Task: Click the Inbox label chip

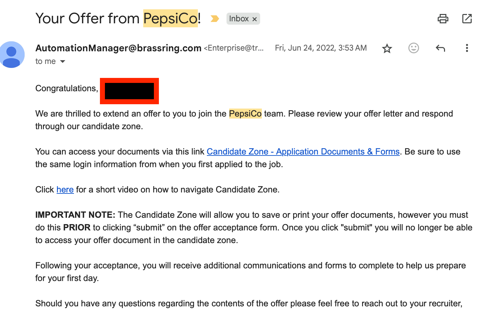Action: 239,19
